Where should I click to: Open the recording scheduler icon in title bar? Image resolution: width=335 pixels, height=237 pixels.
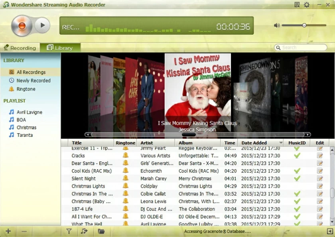[296, 4]
